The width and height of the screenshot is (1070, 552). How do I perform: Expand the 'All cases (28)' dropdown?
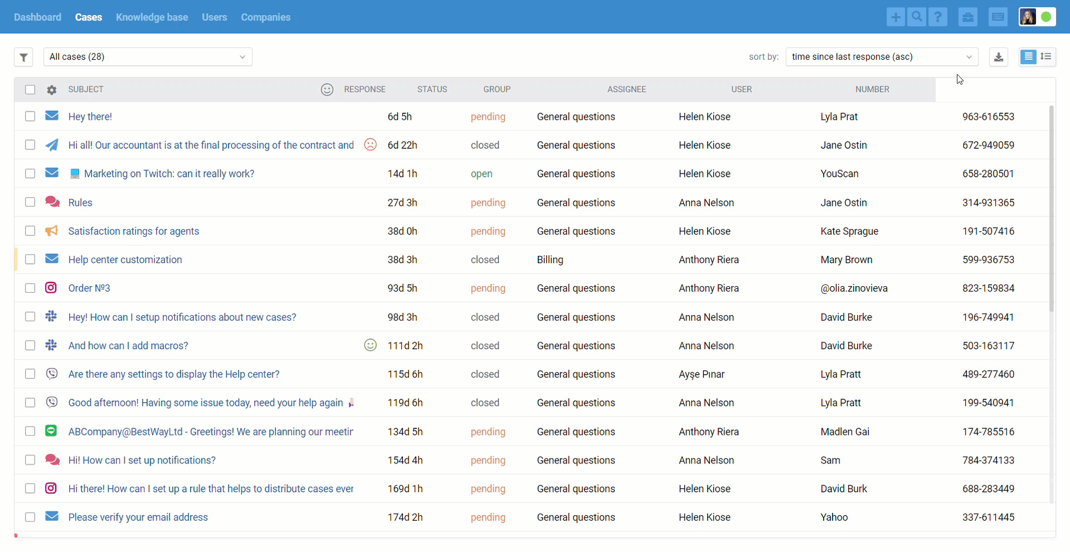pos(148,57)
